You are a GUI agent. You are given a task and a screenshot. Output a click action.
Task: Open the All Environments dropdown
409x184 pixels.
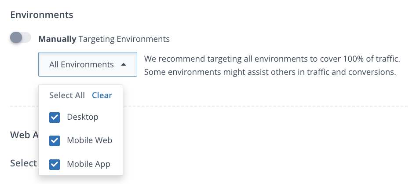(x=88, y=65)
